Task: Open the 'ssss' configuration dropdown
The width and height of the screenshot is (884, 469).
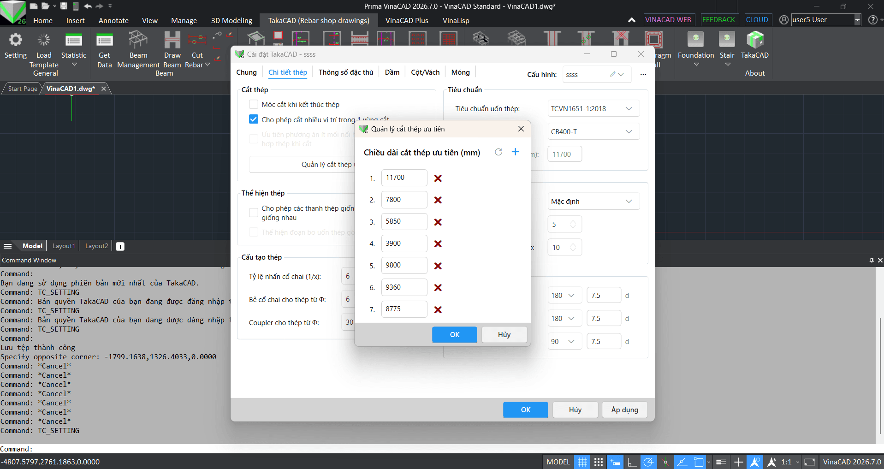Action: [x=621, y=74]
